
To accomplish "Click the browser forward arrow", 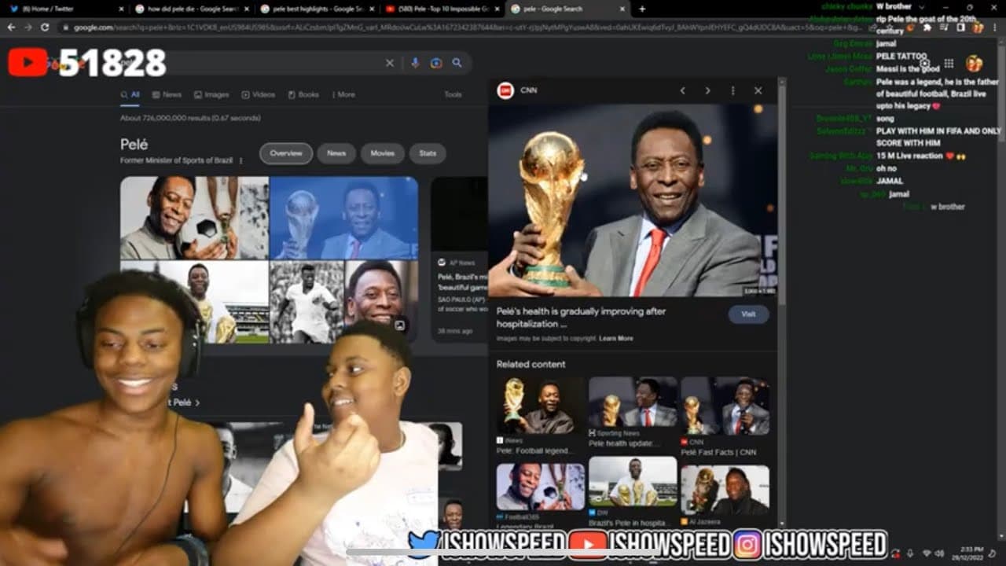I will 28,27.
